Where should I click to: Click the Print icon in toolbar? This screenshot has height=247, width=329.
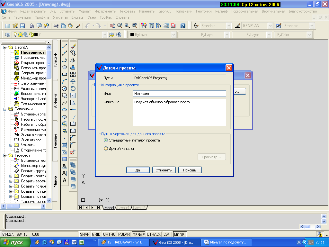point(32,26)
